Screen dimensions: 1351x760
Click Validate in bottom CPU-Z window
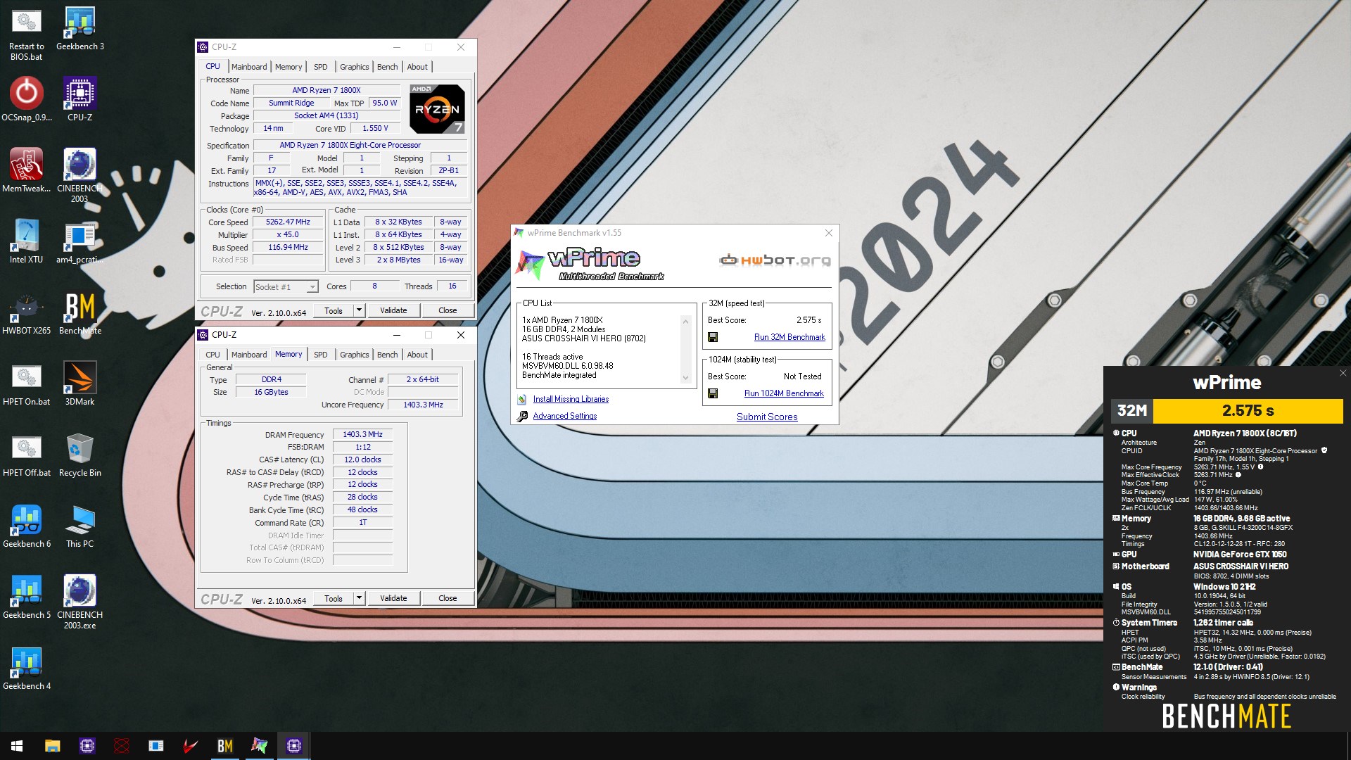pos(393,598)
